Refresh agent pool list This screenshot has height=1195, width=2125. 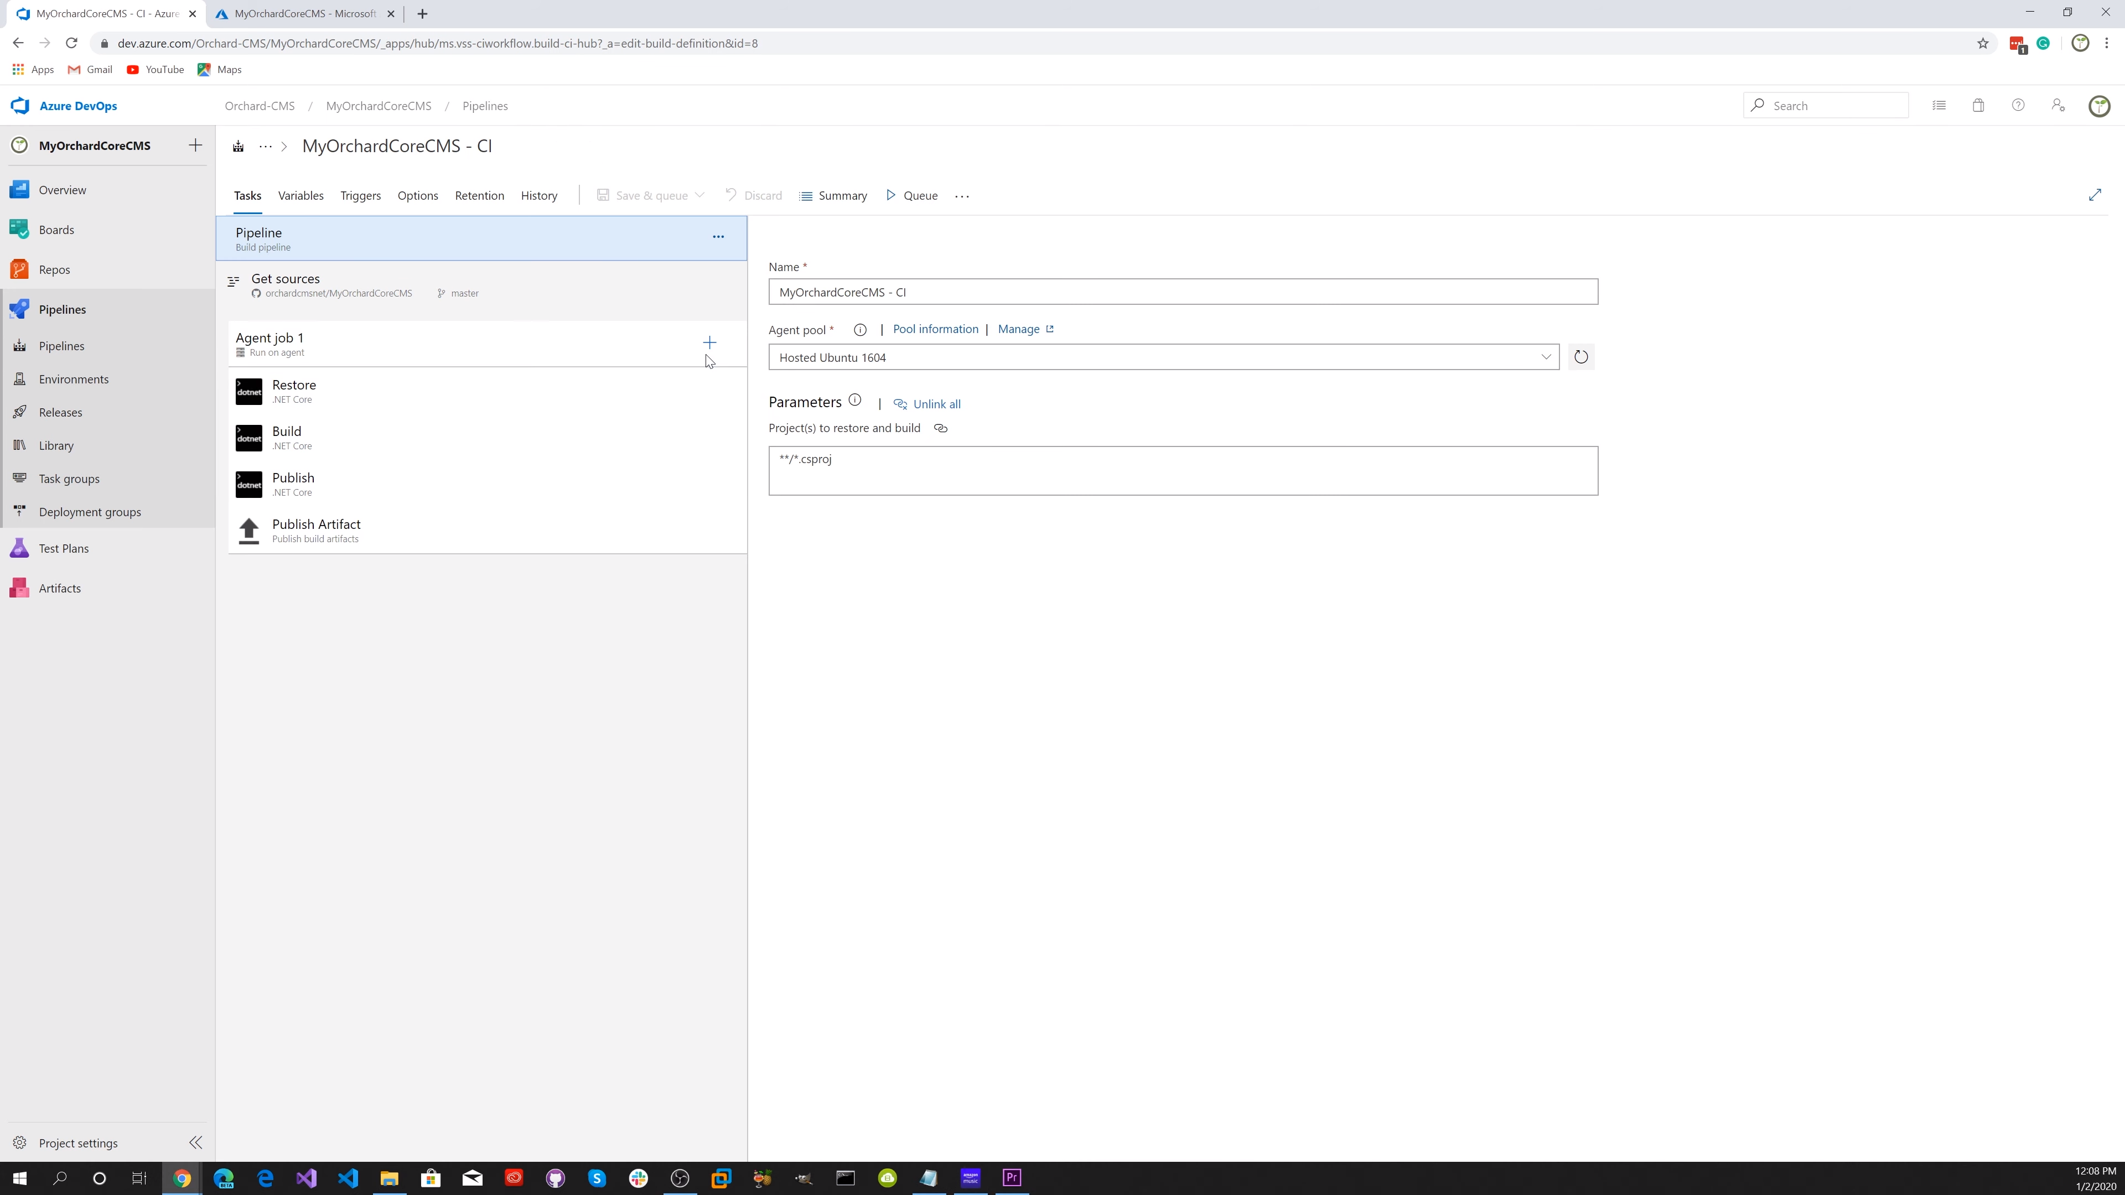(1580, 357)
